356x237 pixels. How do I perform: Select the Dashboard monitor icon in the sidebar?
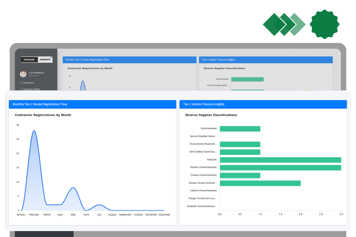click(21, 83)
